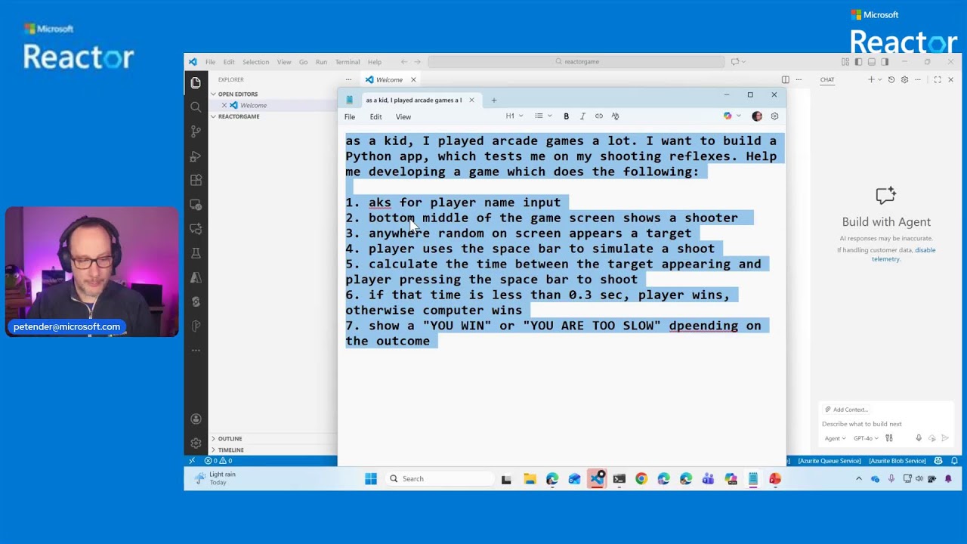Screen dimensions: 967x544
Task: Open the Manage gear in the VS Code activity bar
Action: click(196, 443)
